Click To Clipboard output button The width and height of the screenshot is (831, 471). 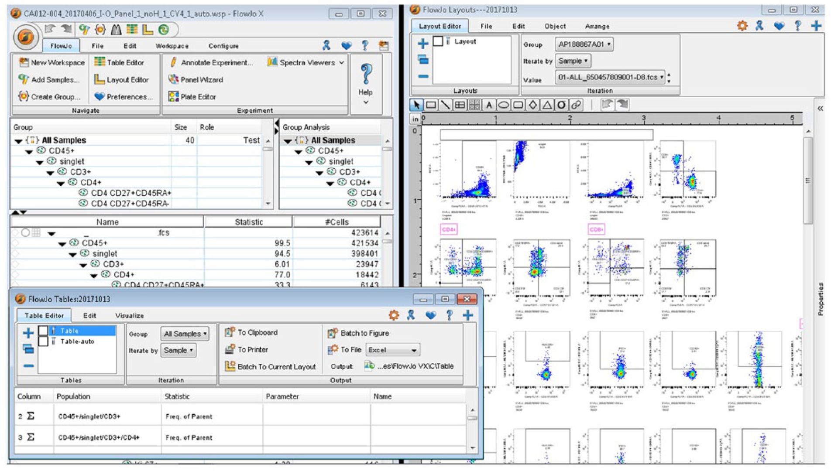pyautogui.click(x=251, y=332)
